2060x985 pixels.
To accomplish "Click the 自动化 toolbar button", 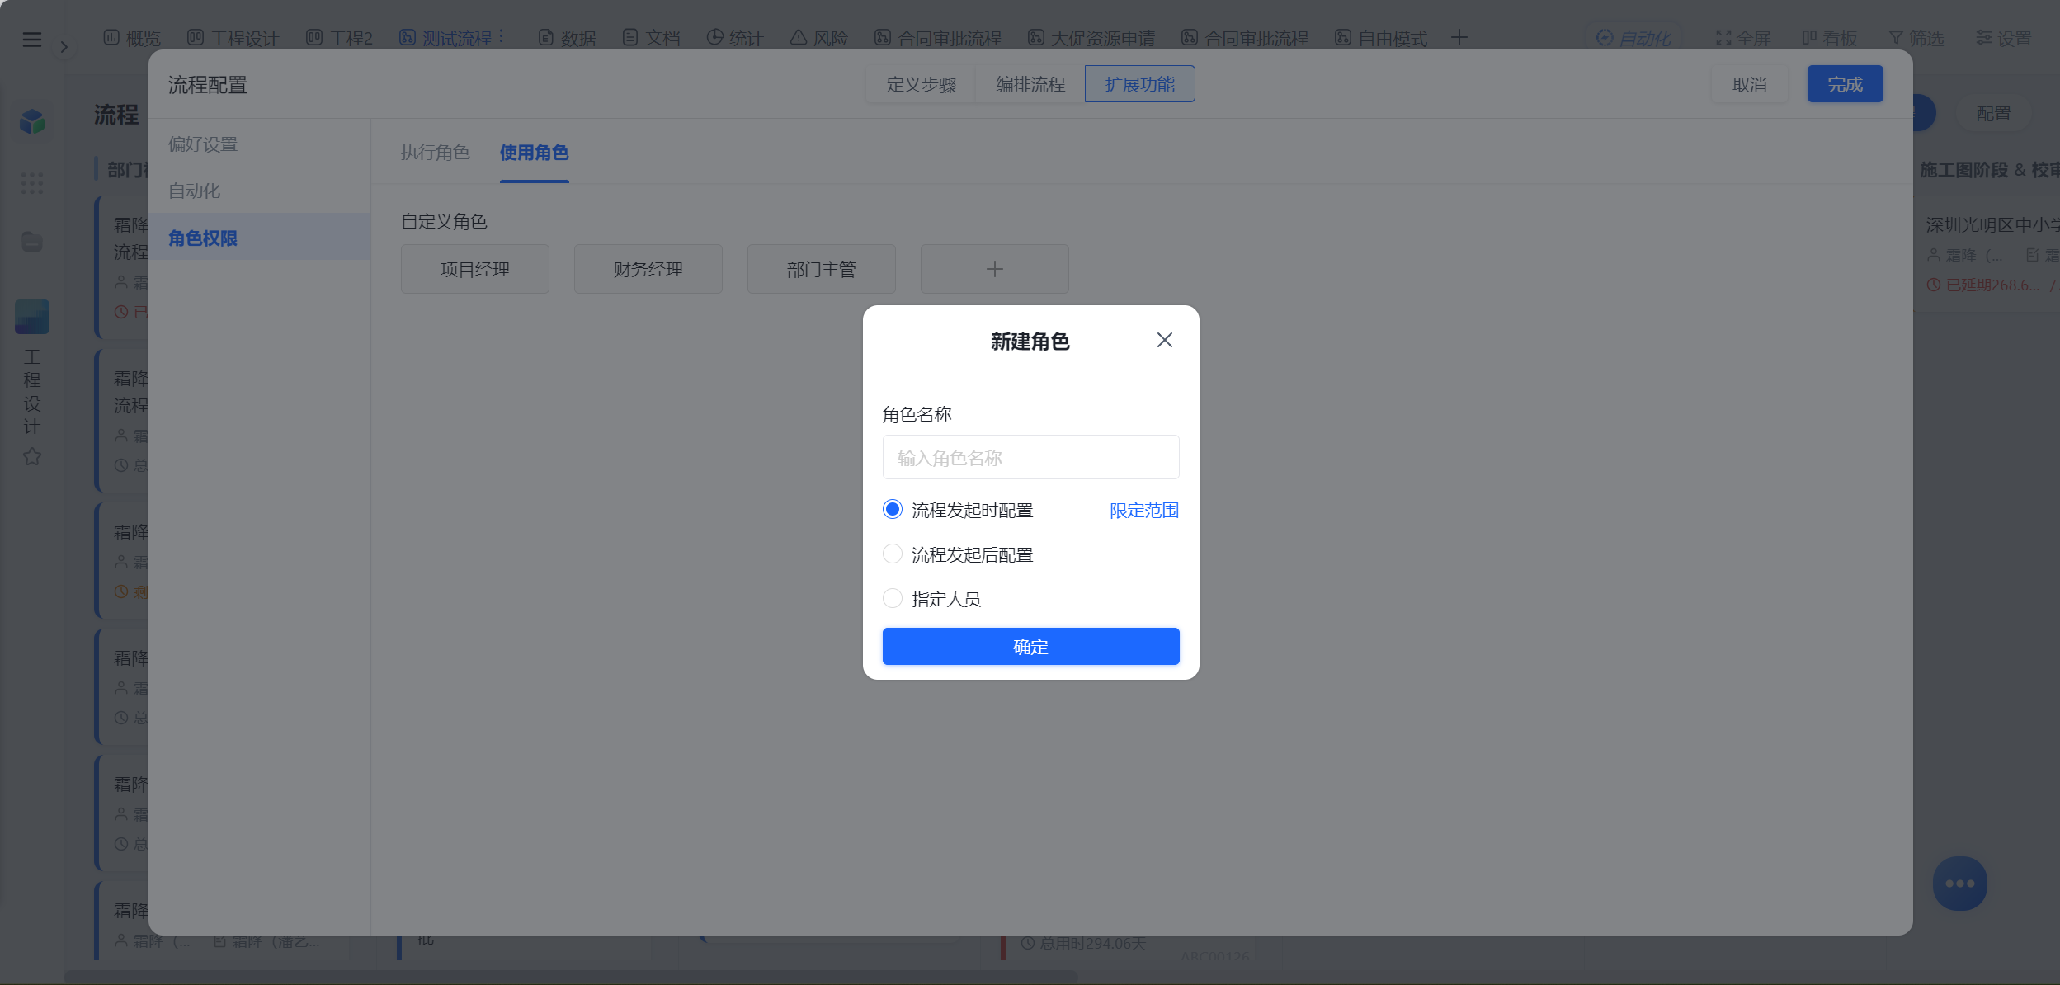I will coord(1633,38).
